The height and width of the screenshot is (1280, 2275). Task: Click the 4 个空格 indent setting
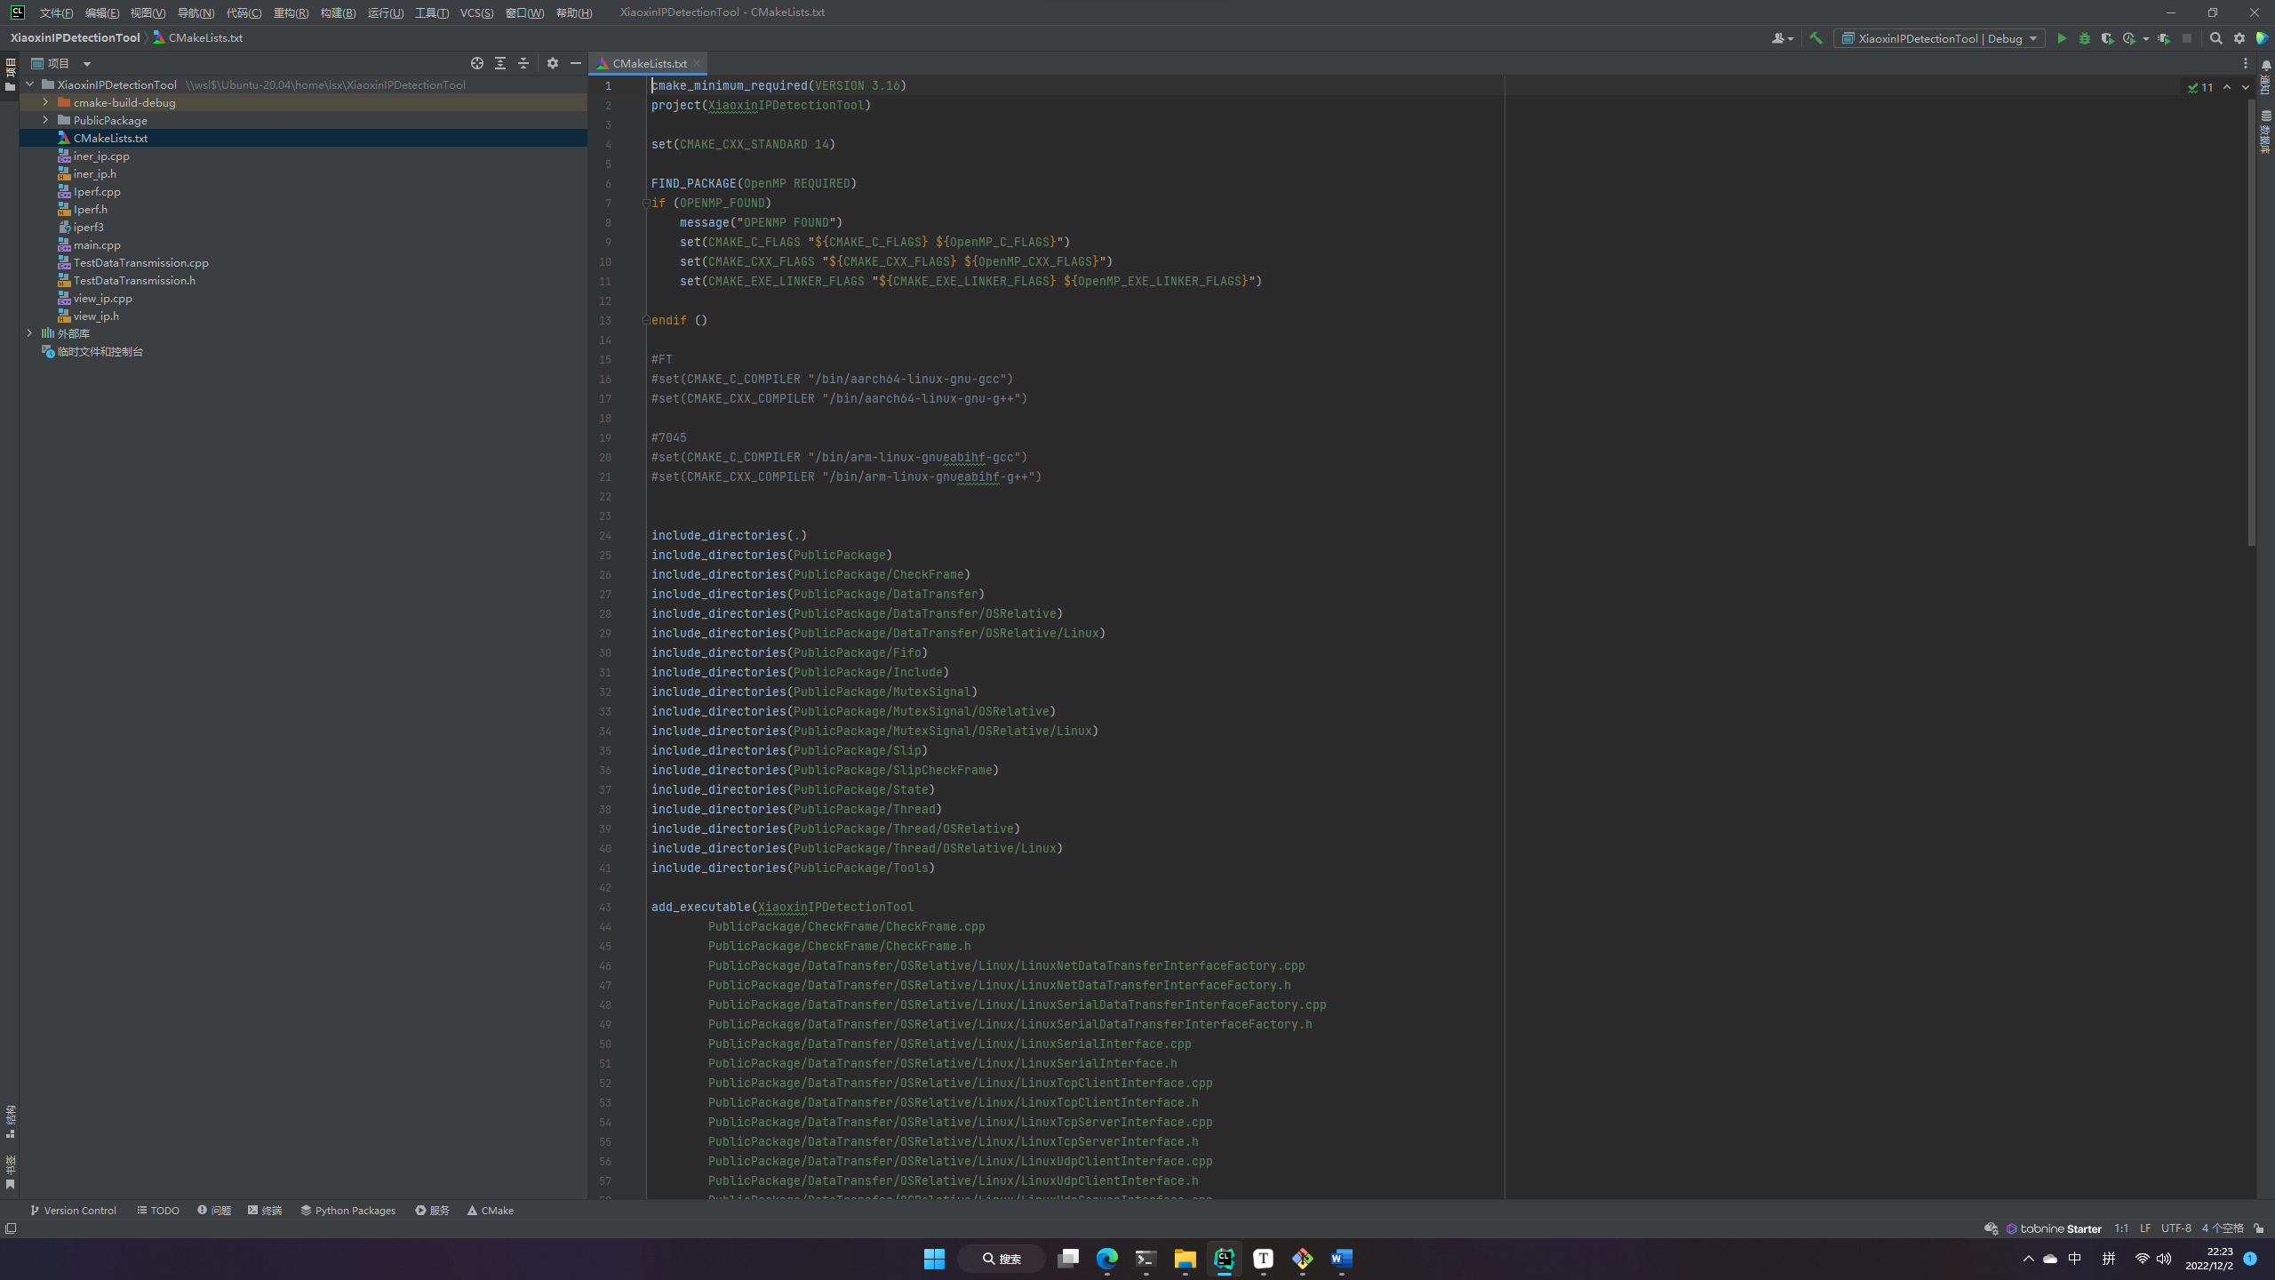(x=2222, y=1228)
